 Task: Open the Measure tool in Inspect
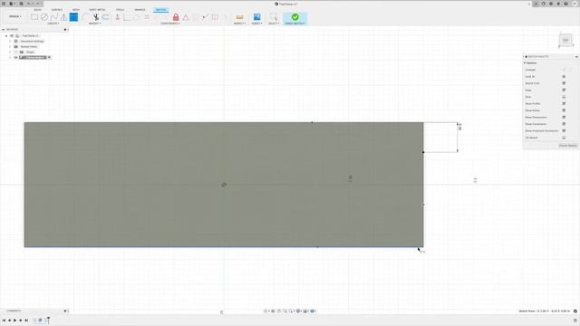pyautogui.click(x=239, y=17)
